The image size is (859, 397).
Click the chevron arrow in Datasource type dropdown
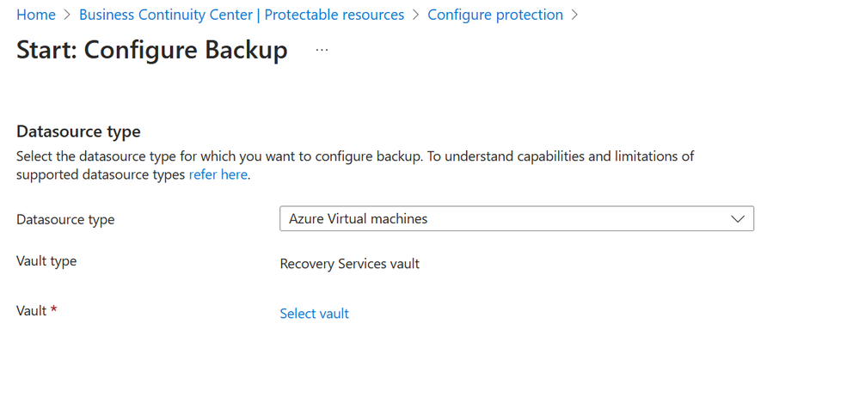(x=738, y=219)
